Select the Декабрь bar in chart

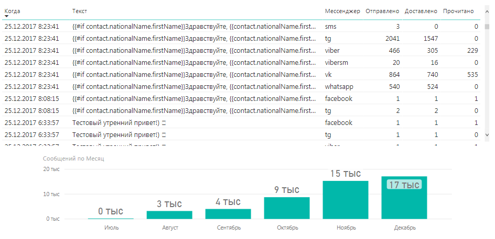[404, 198]
